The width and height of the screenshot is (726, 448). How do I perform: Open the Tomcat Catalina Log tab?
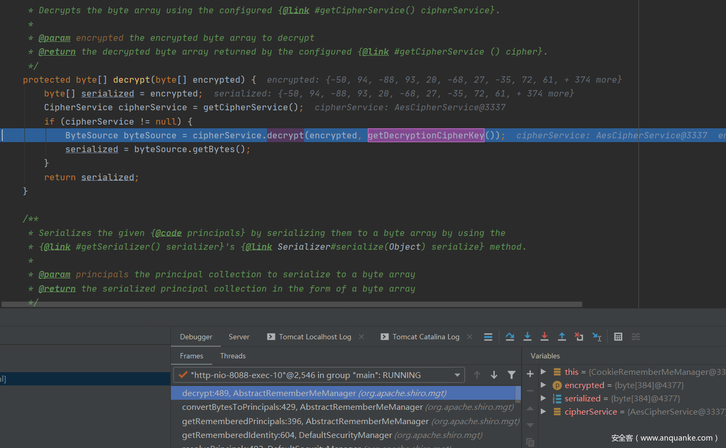tap(426, 337)
